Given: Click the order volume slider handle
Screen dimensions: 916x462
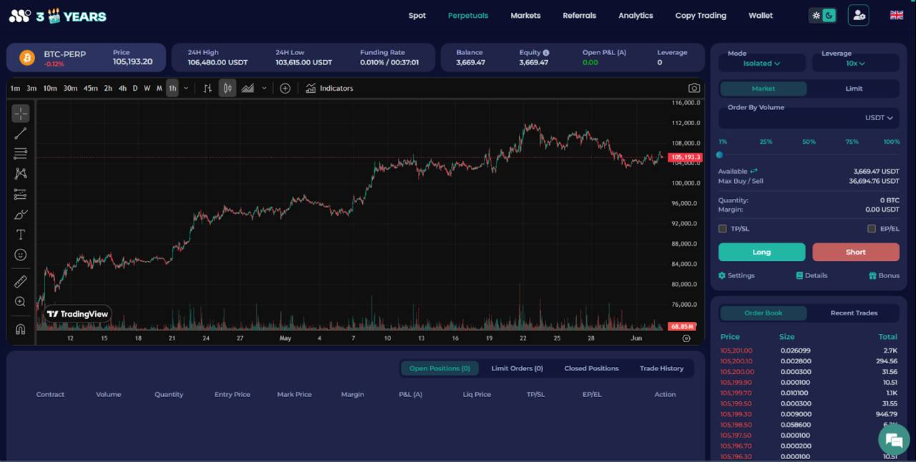Looking at the screenshot, I should tap(720, 155).
